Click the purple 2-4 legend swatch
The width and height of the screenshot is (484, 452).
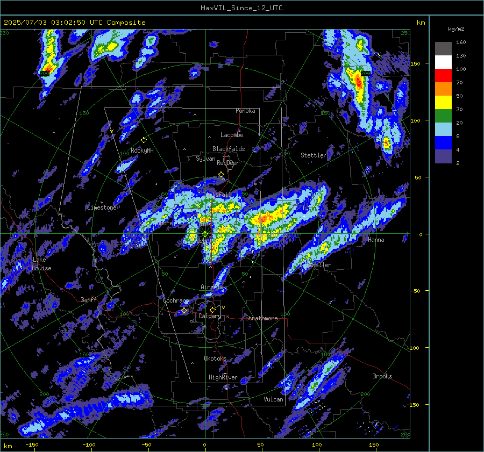click(443, 156)
